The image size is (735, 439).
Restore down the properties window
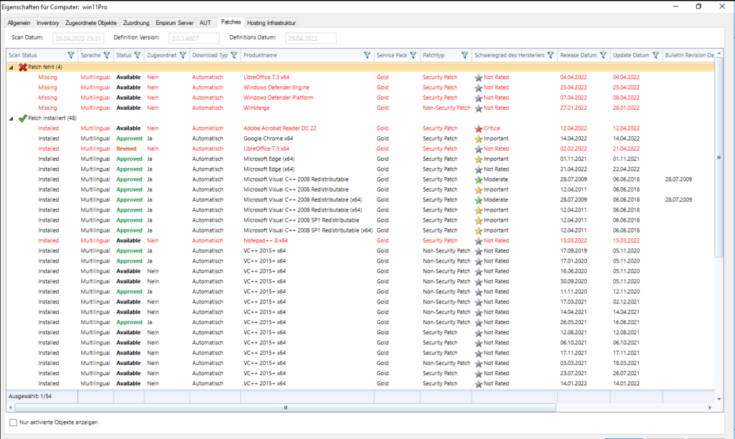click(x=698, y=6)
